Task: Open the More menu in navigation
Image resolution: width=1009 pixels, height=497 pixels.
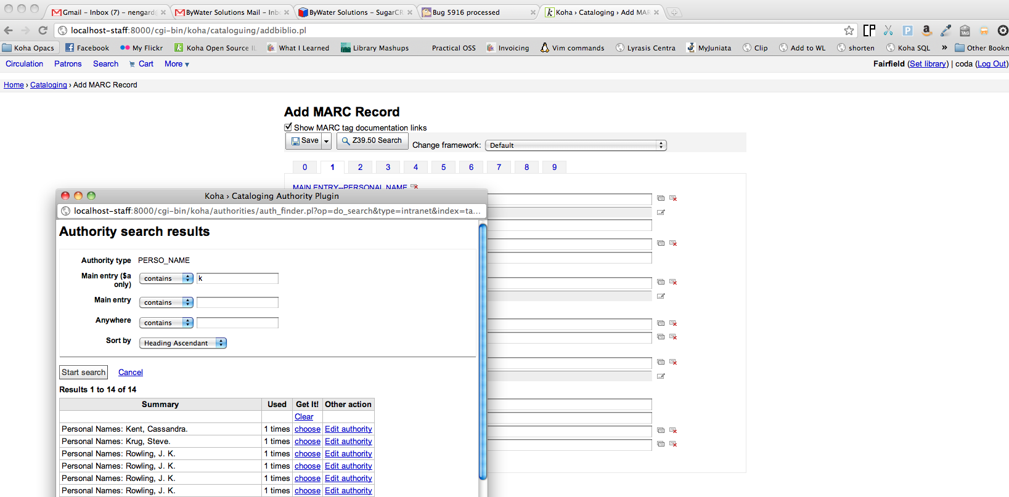Action: (176, 64)
